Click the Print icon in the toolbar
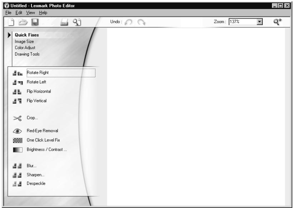 (64, 22)
